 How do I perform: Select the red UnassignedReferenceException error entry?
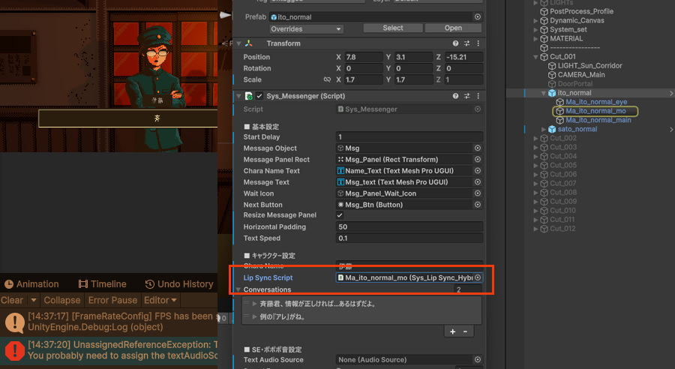(112, 349)
